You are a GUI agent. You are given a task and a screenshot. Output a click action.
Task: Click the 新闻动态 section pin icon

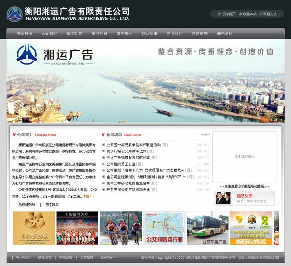pos(103,134)
